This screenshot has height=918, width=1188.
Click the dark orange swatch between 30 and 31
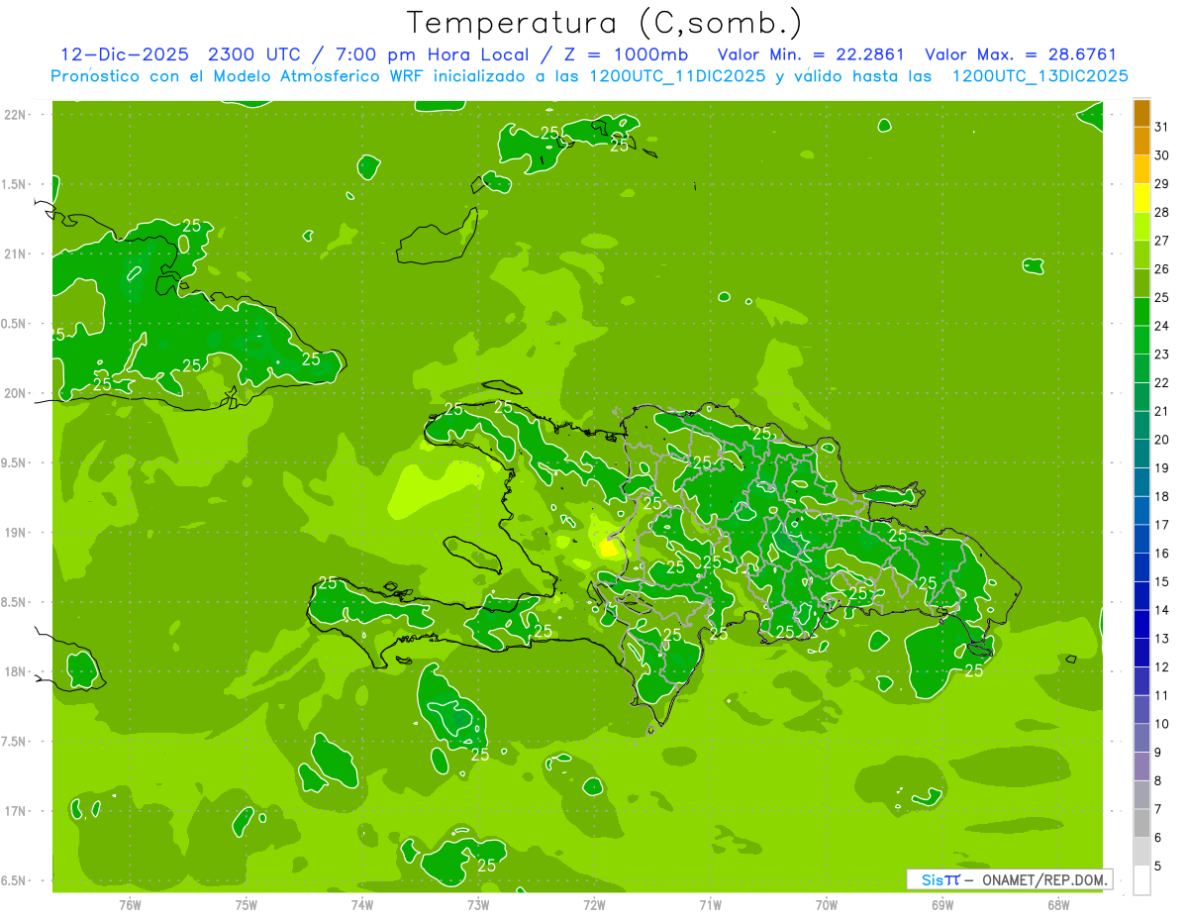(x=1141, y=142)
